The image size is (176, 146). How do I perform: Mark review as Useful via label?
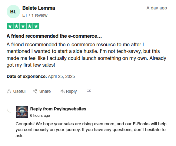[19, 91]
